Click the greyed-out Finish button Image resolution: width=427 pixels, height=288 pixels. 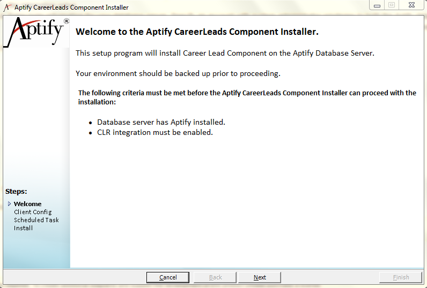click(401, 277)
